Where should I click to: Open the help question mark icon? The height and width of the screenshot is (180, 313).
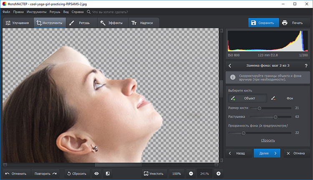point(306,66)
